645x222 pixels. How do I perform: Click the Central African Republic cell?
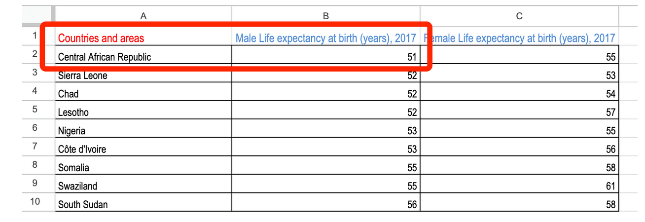pos(143,57)
